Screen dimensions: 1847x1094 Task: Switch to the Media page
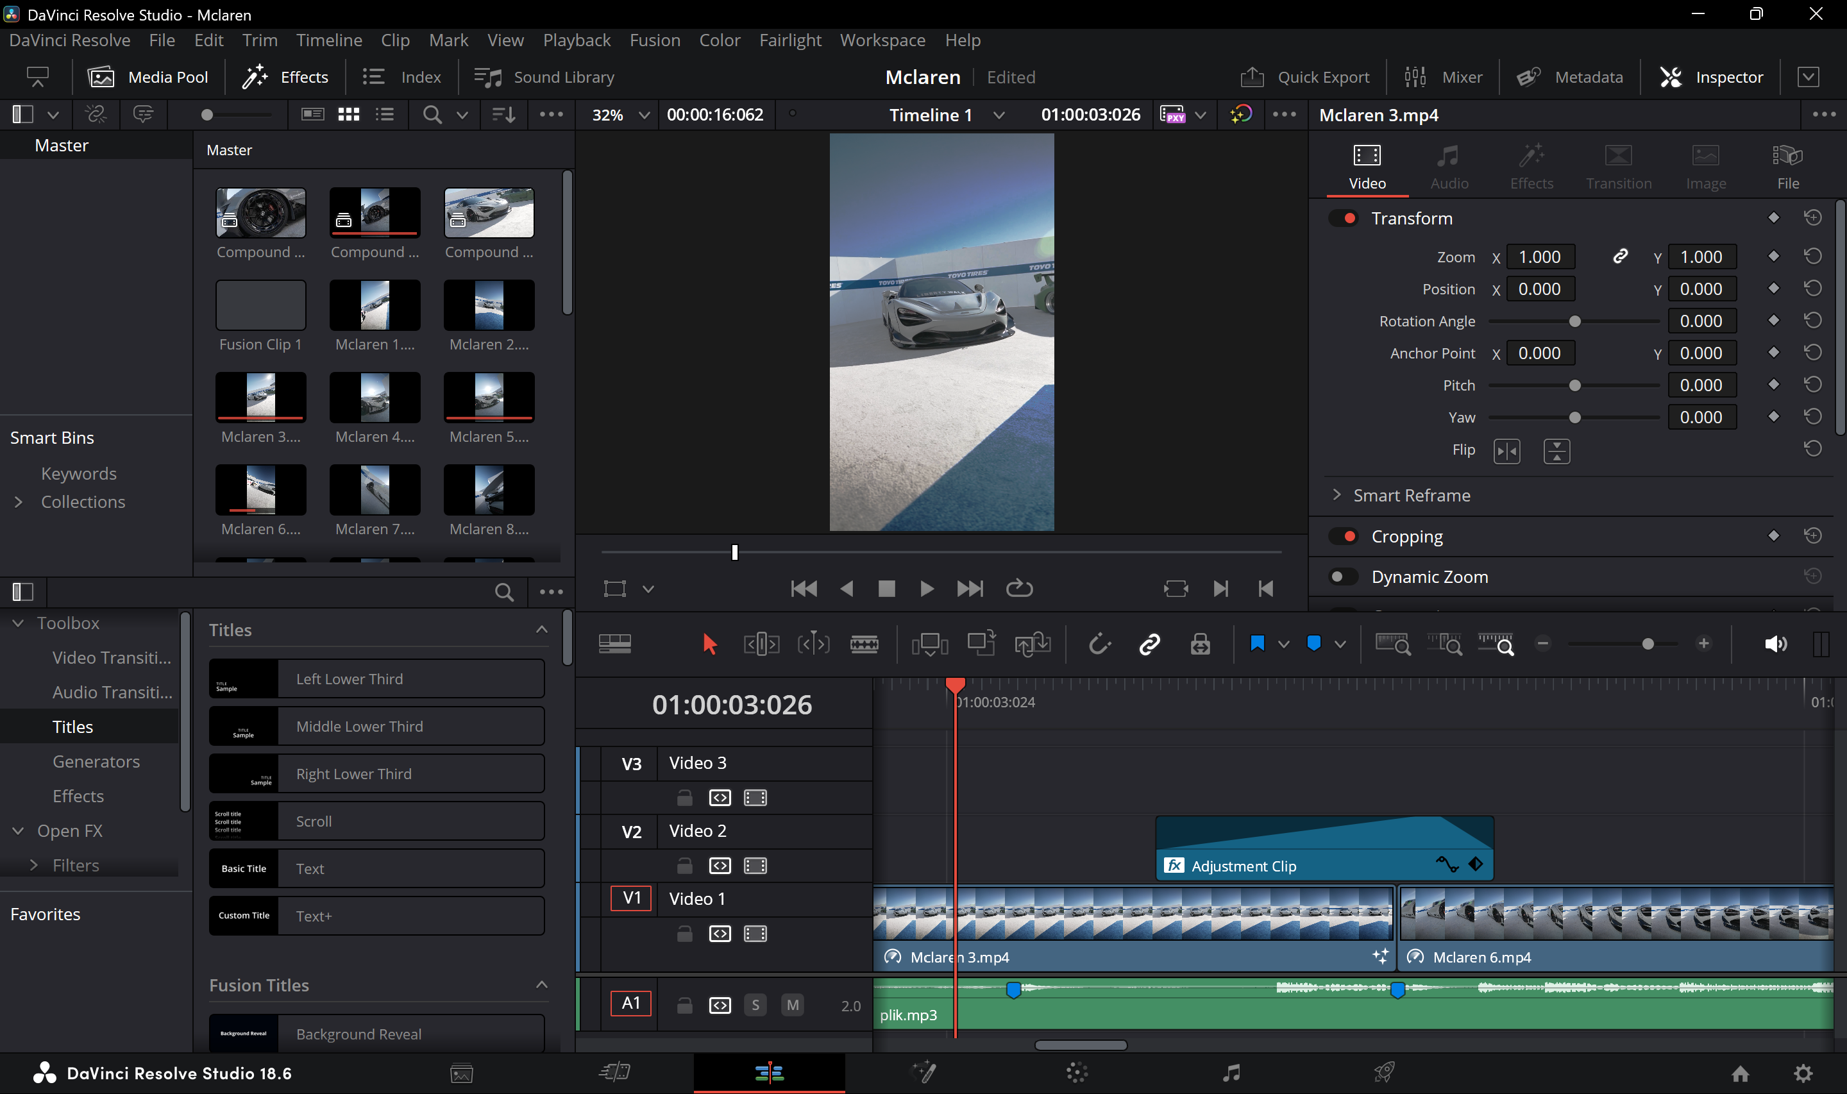click(461, 1073)
